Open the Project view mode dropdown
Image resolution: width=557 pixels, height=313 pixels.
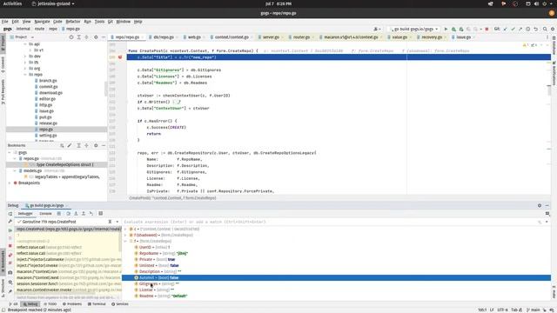(23, 37)
